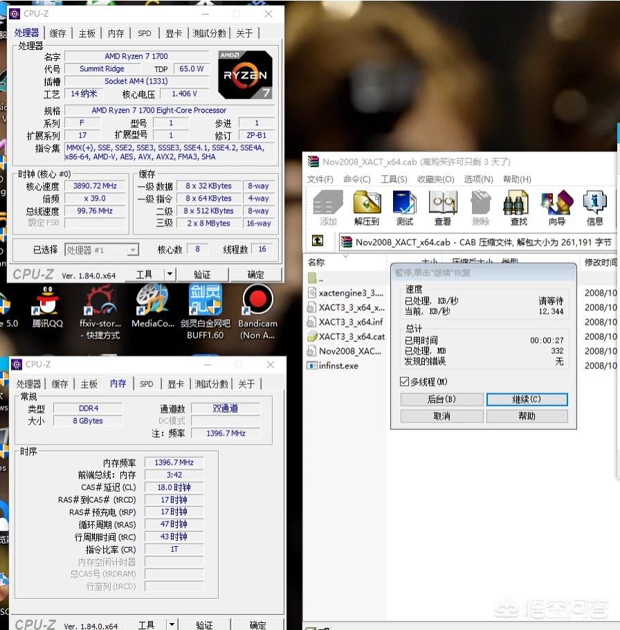Click 确定 button in upper CPU-Z
This screenshot has width=620, height=630.
click(x=256, y=274)
